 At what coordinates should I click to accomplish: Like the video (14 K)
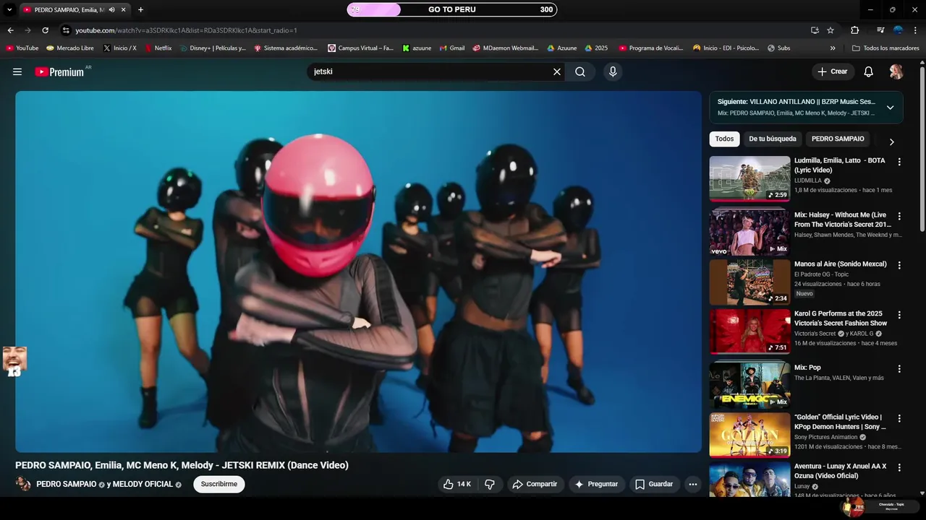[456, 484]
